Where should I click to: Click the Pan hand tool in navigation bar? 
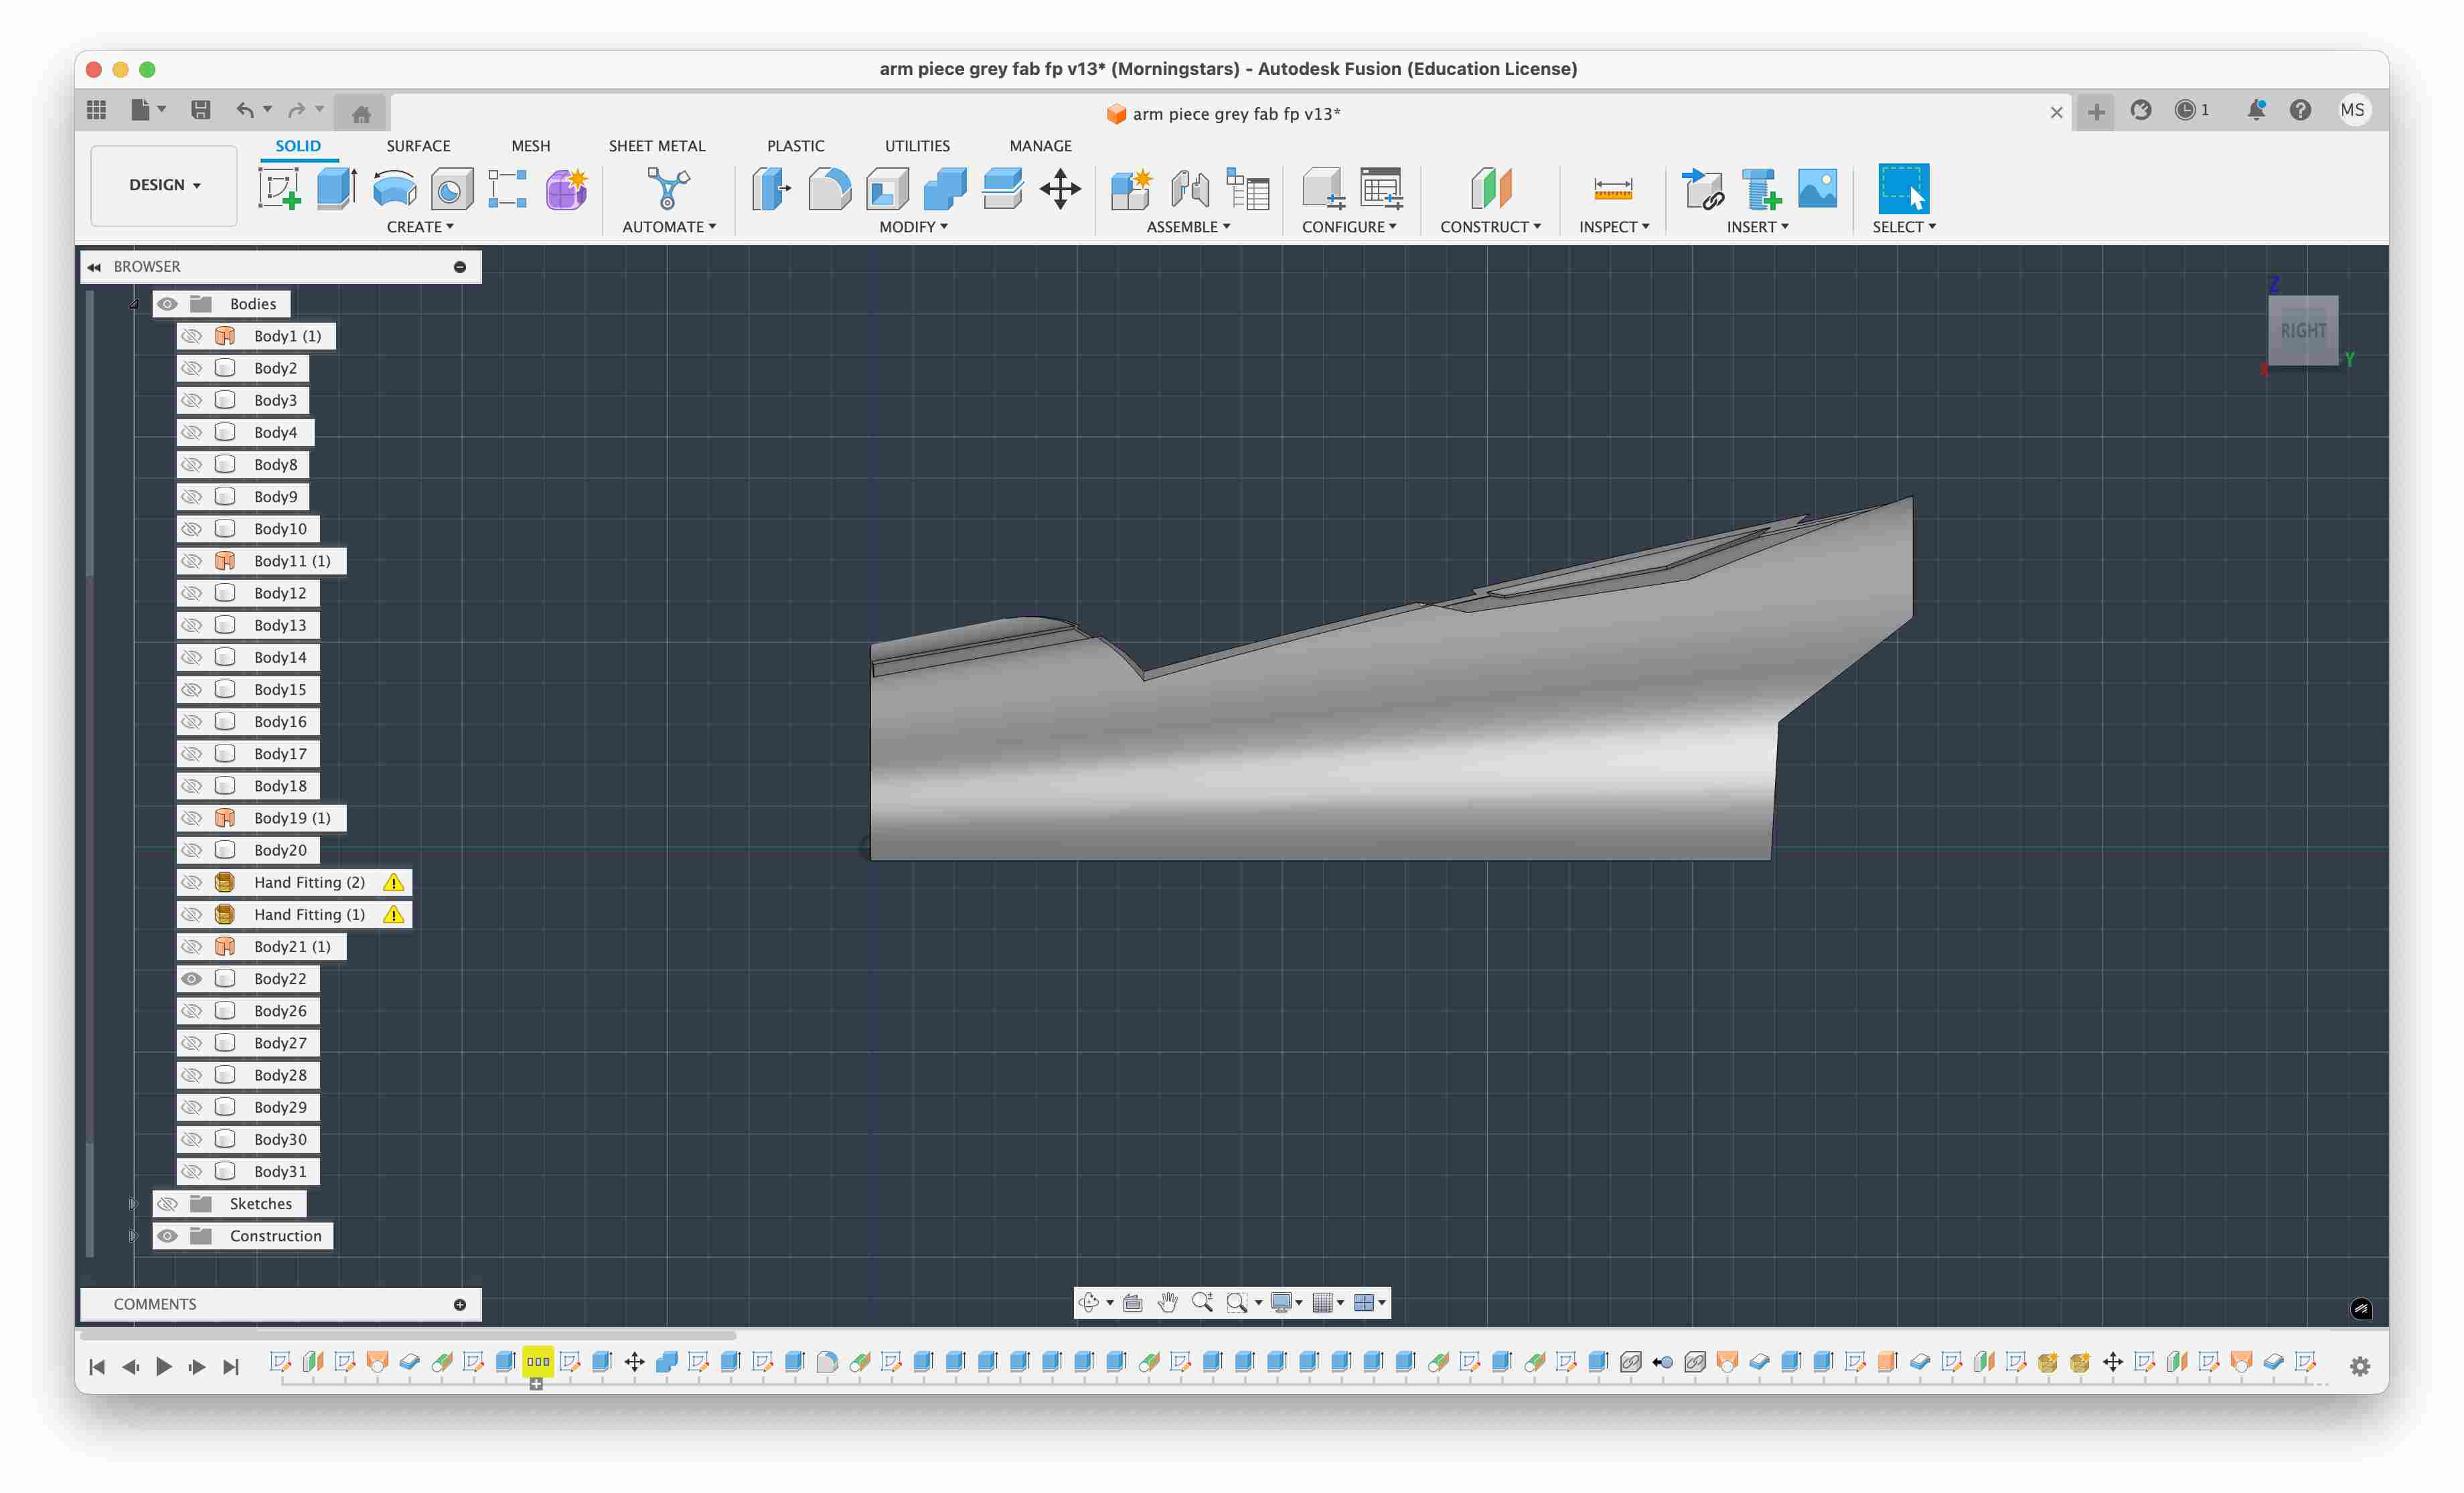[x=1167, y=1302]
